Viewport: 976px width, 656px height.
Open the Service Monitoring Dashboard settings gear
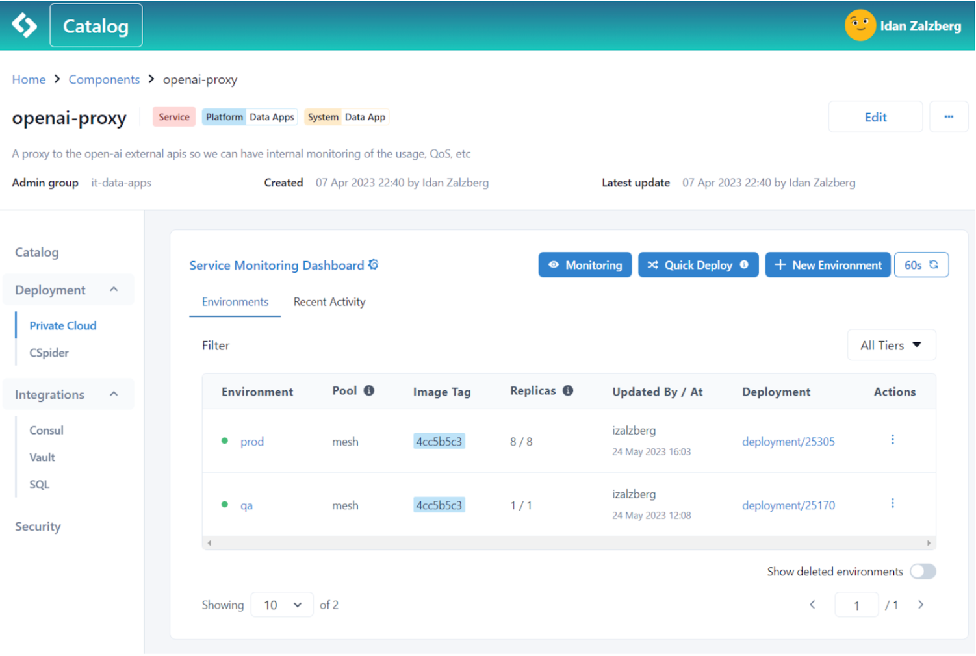[373, 264]
